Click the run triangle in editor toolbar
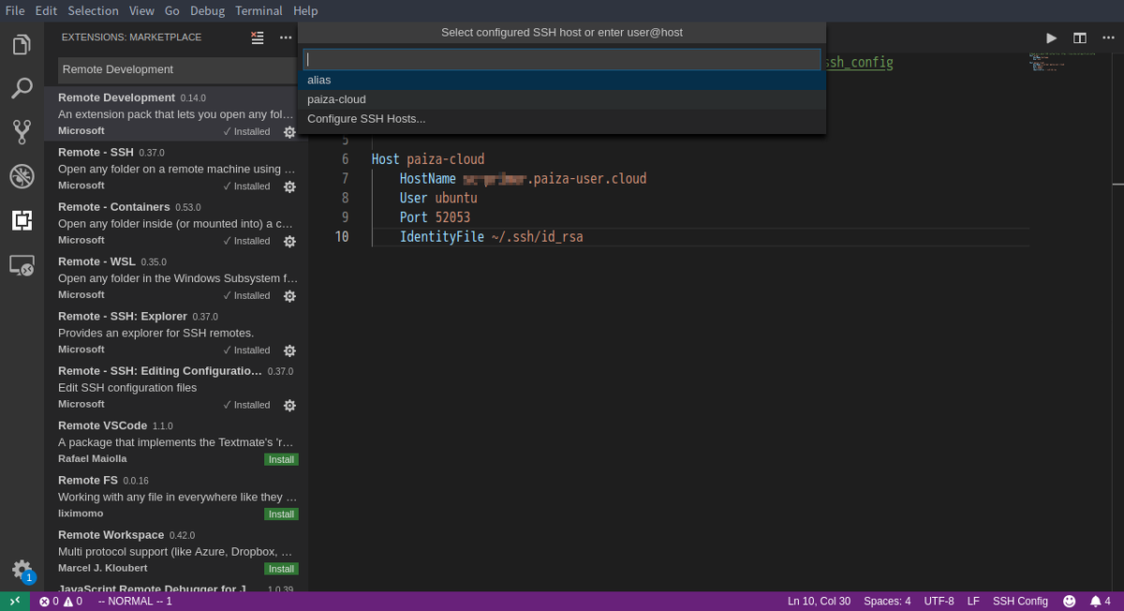 1052,37
